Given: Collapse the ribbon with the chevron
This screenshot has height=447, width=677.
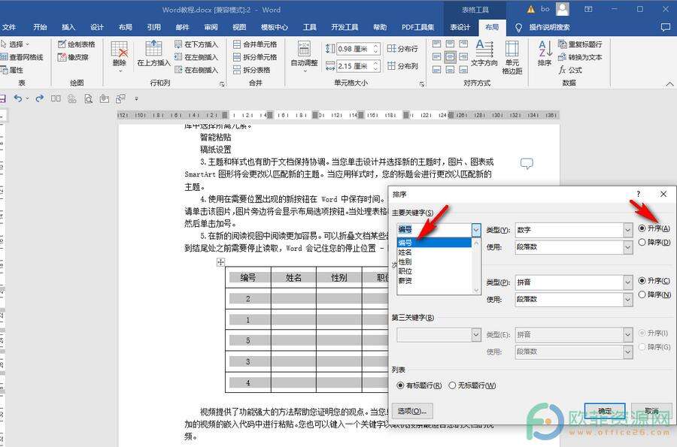Looking at the screenshot, I should coord(669,83).
